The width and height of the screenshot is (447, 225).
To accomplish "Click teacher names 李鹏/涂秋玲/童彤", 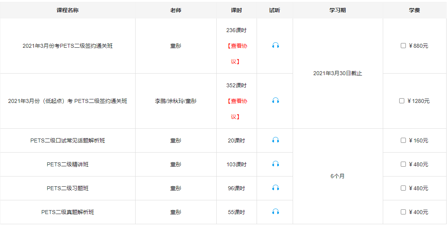I will (176, 101).
